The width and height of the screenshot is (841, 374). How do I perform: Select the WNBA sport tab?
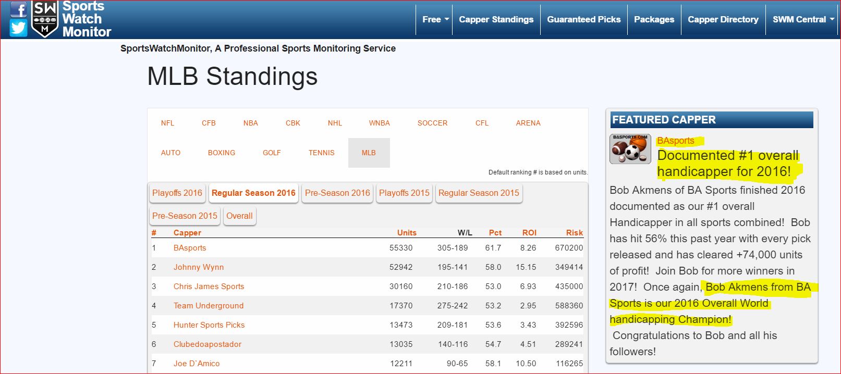tap(380, 123)
